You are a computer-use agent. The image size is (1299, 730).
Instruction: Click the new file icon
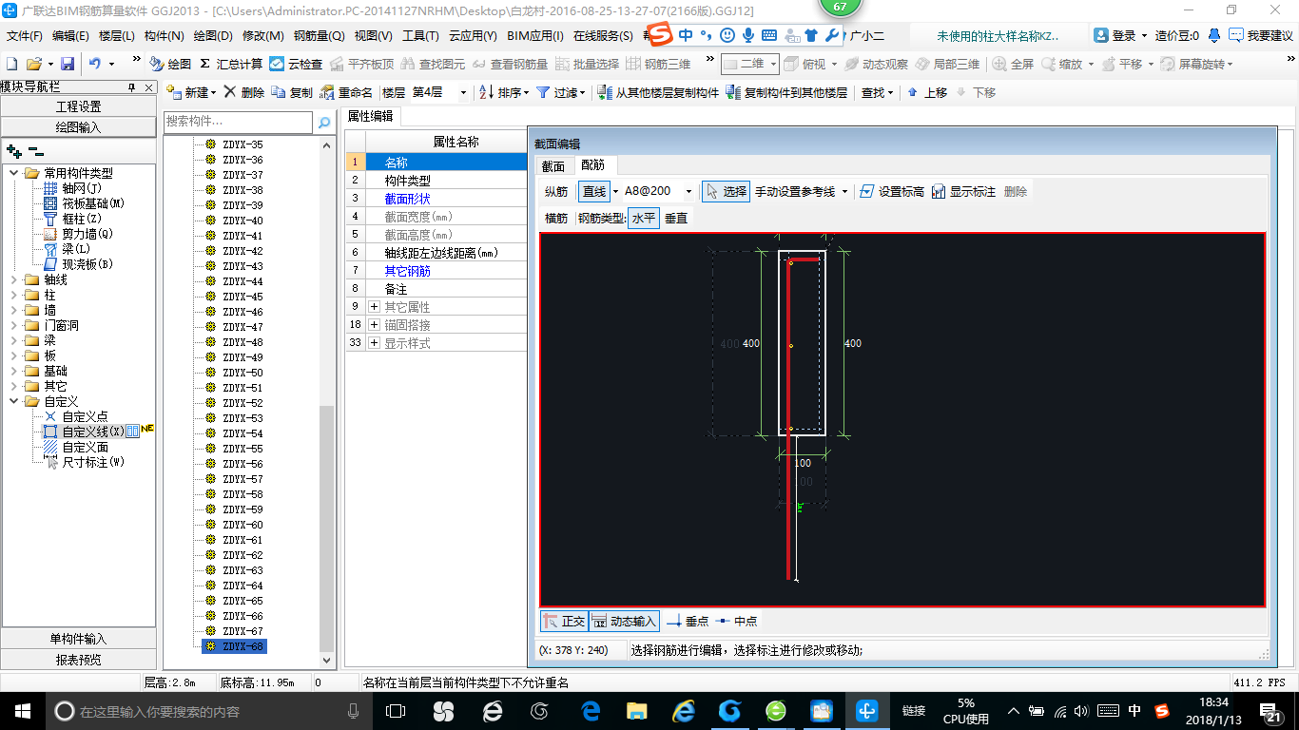(11, 64)
